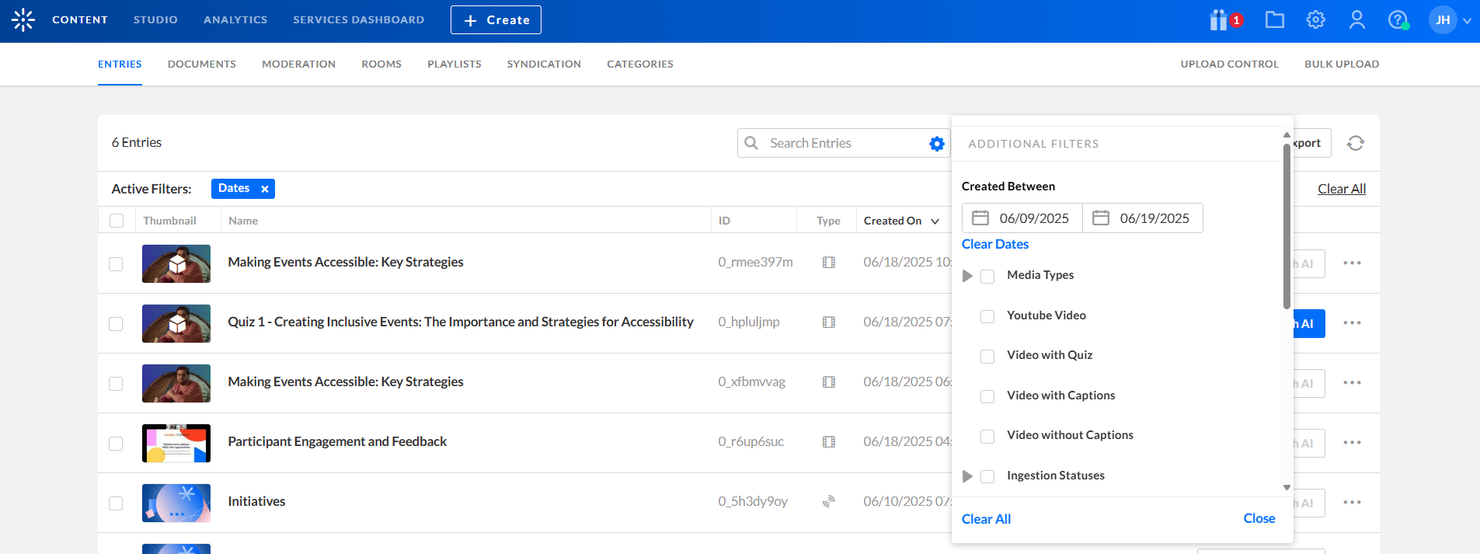The width and height of the screenshot is (1480, 554).
Task: Tick the Video without Captions filter checkbox
Action: pos(987,437)
